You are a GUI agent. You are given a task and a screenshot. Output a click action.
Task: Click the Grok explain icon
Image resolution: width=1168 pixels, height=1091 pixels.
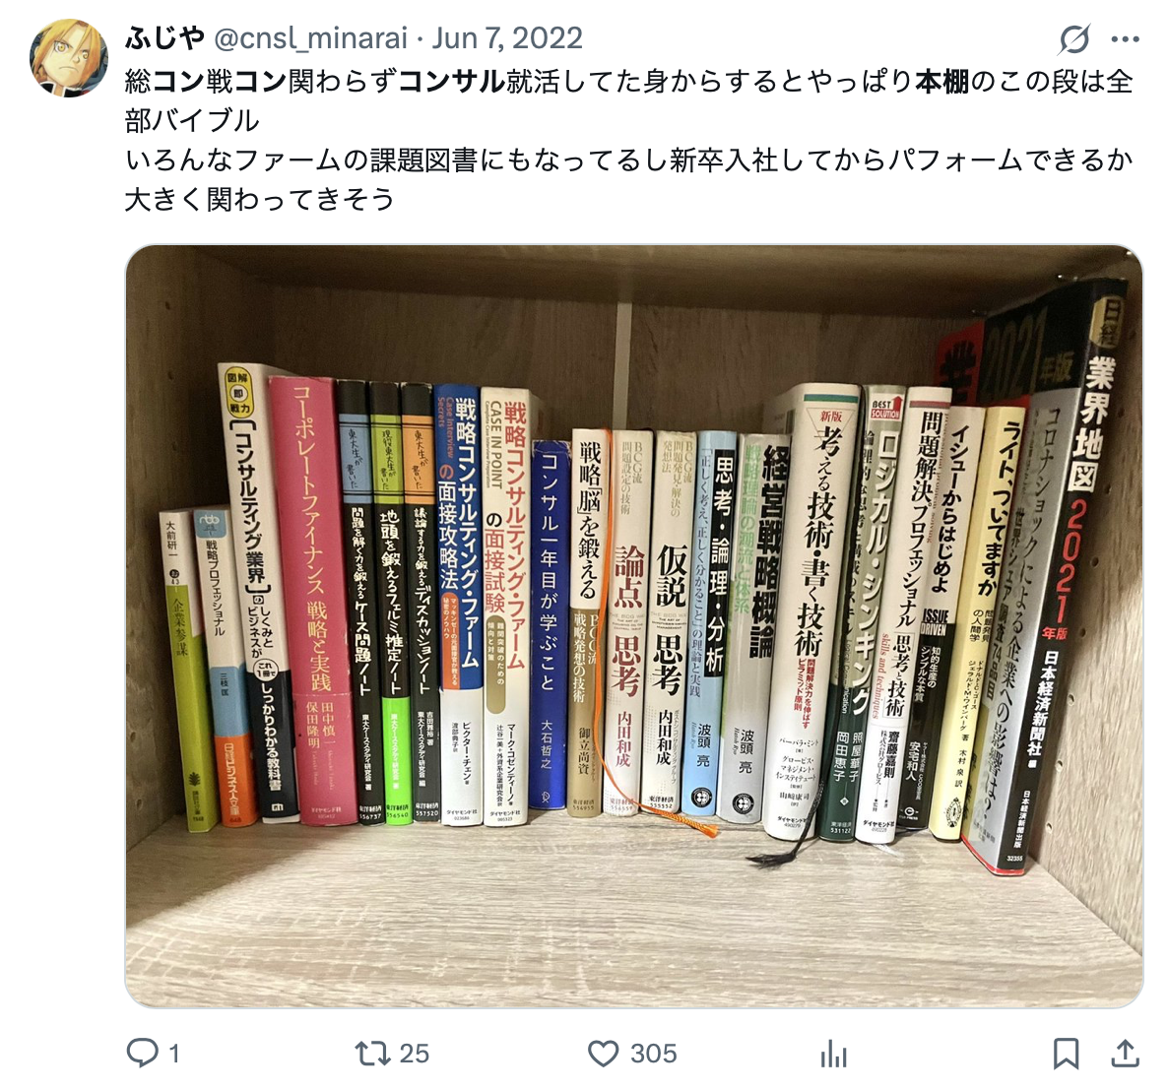[1074, 38]
